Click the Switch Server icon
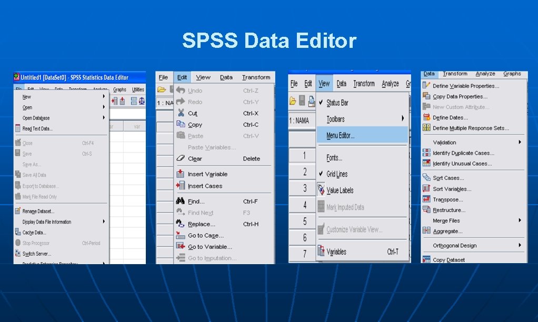This screenshot has width=538, height=322. (18, 254)
